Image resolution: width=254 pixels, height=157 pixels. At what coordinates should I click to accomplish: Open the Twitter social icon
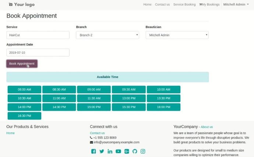click(x=102, y=151)
